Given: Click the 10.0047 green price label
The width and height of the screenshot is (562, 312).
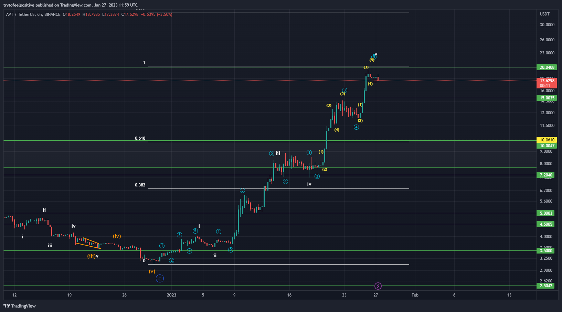Looking at the screenshot, I should click(x=547, y=146).
